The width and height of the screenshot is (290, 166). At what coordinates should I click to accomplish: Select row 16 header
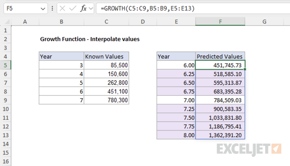pyautogui.click(x=5, y=161)
